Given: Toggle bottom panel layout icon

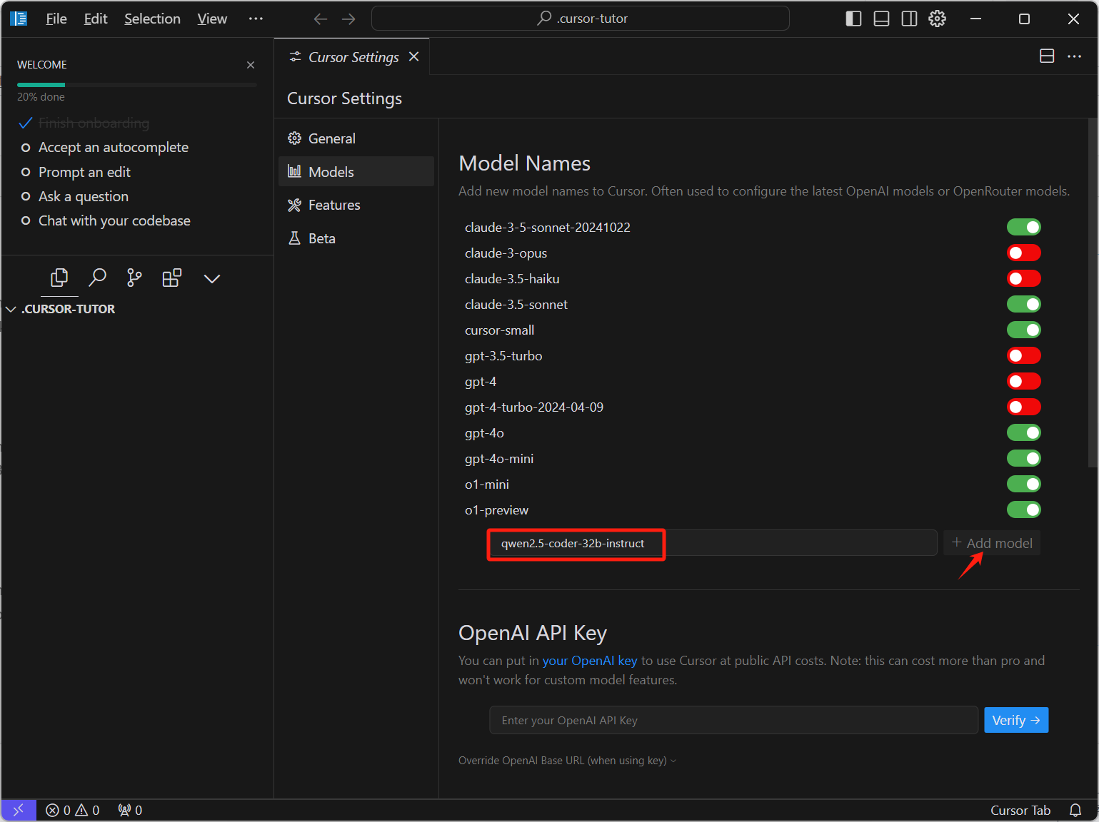Looking at the screenshot, I should (881, 19).
